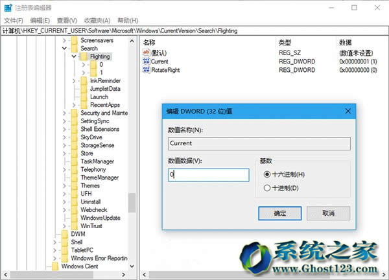Click the 取消 button
Image resolution: width=389 pixels, height=280 pixels.
(328, 213)
